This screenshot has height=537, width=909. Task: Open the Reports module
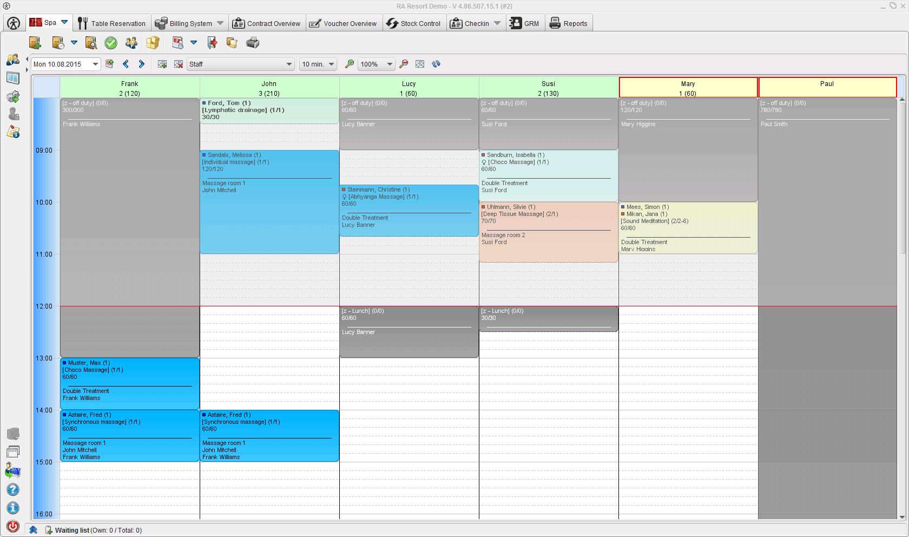pyautogui.click(x=569, y=23)
